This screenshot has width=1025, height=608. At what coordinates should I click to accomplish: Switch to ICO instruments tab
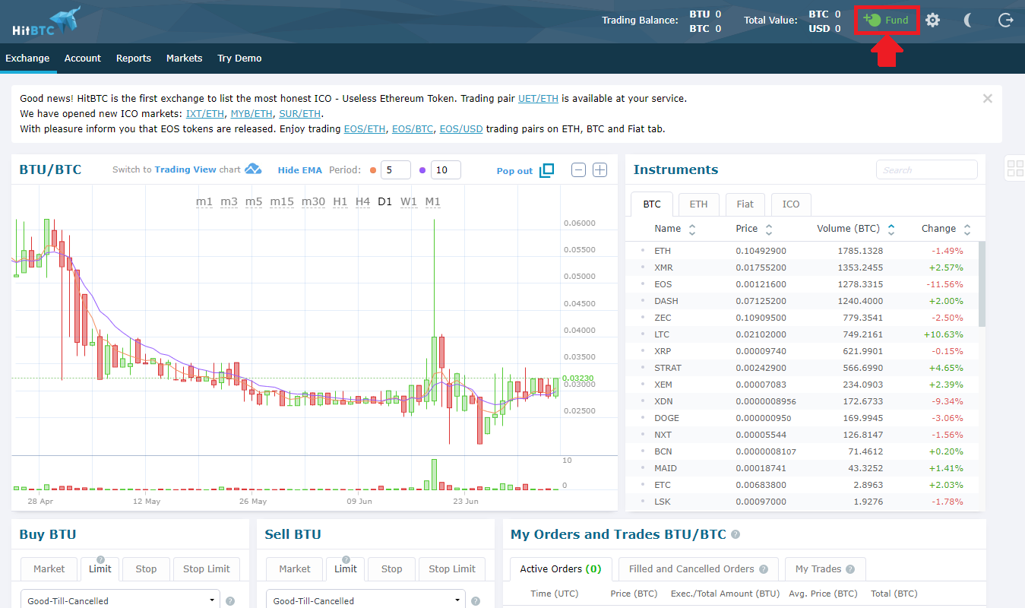coord(791,204)
